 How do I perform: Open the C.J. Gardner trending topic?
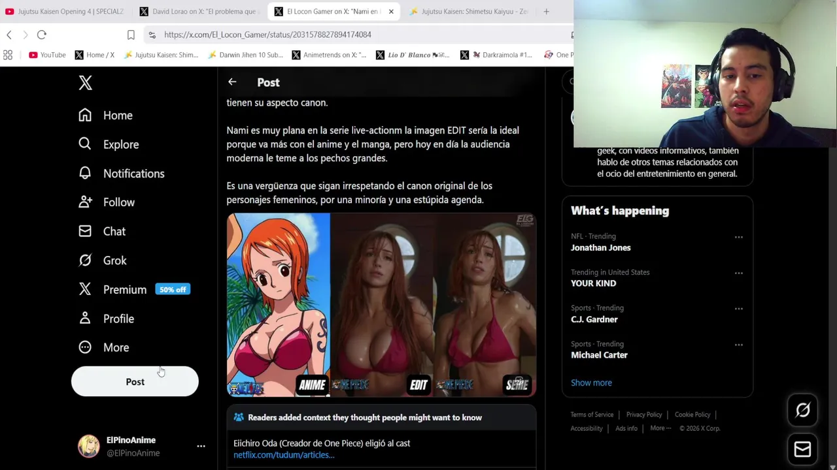click(x=594, y=319)
